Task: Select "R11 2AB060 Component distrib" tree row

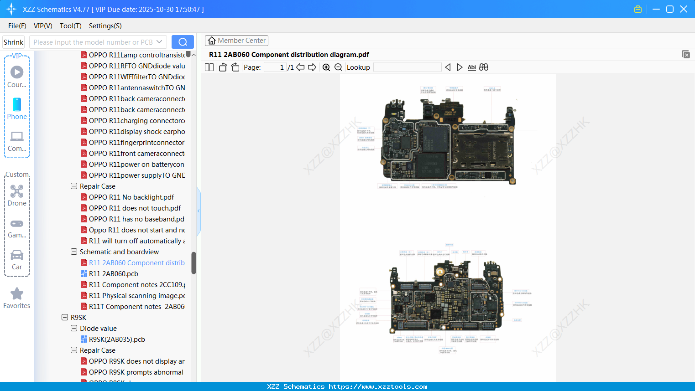Action: (x=133, y=262)
